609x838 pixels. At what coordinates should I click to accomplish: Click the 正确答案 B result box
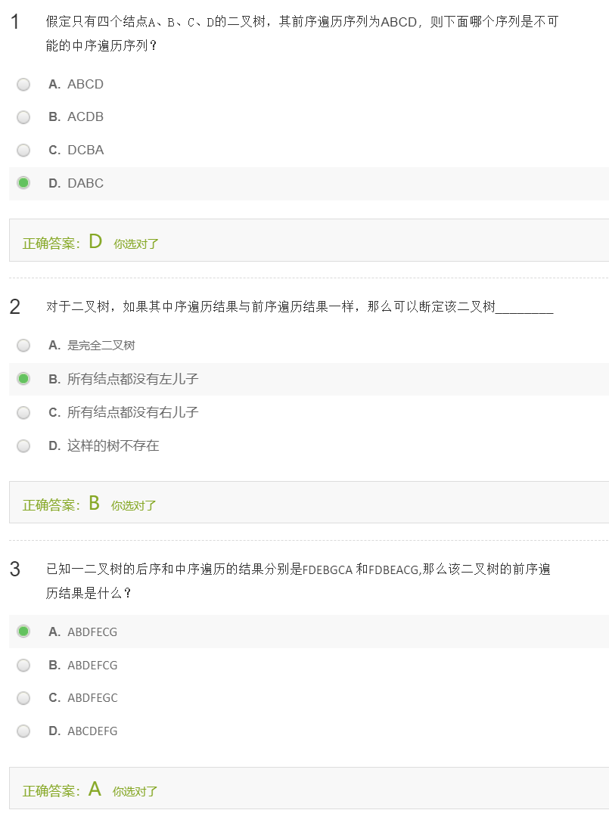coord(309,502)
